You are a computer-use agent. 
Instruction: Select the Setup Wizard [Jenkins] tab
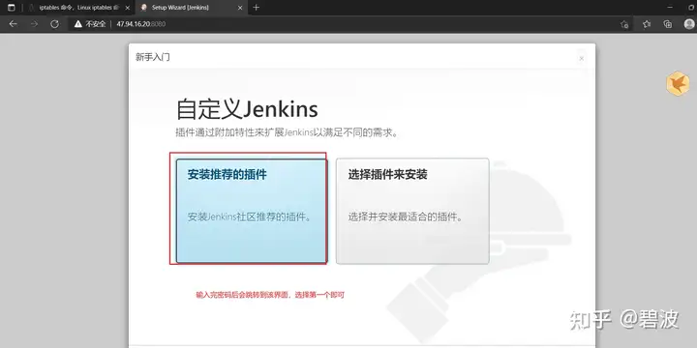coord(191,8)
